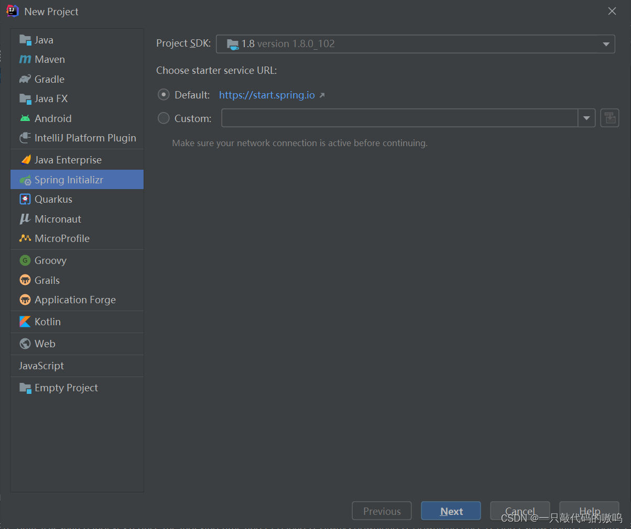Click the Maven 'm' icon
The image size is (631, 529).
25,59
